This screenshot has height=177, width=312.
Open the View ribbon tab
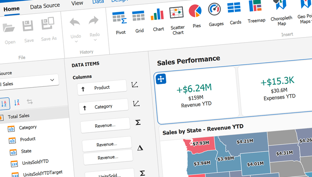(x=77, y=3)
